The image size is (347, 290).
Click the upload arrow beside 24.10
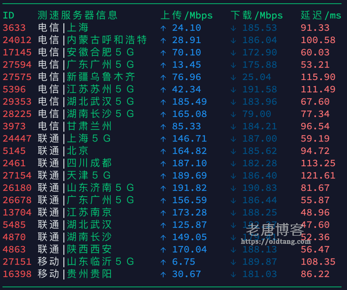(x=164, y=28)
